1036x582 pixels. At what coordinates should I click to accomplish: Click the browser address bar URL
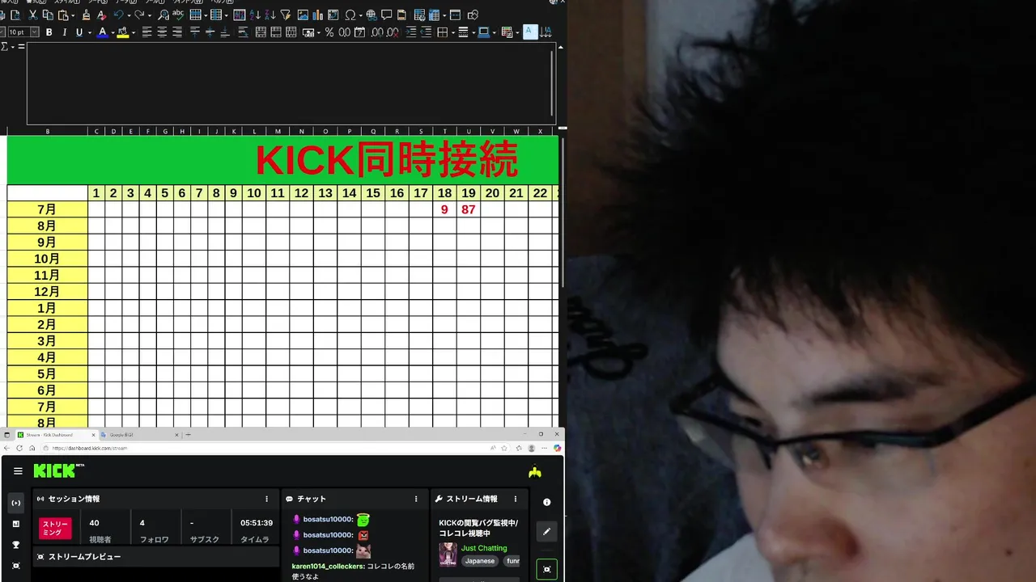(90, 448)
